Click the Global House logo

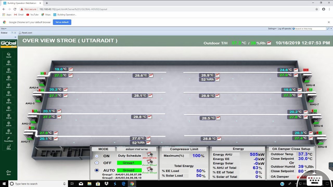9,44
